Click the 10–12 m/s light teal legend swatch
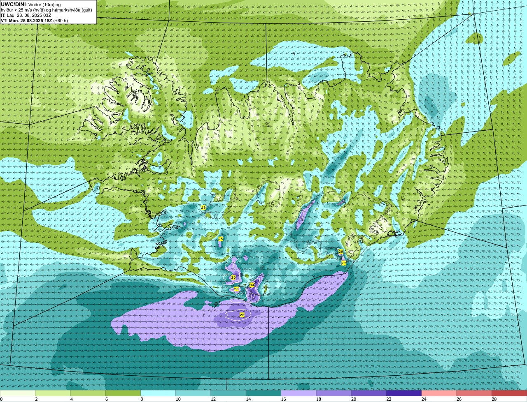 (x=193, y=393)
